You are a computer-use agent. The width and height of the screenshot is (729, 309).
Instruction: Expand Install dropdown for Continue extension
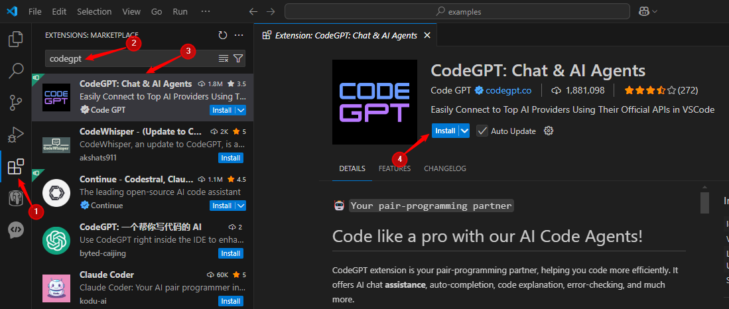[241, 206]
